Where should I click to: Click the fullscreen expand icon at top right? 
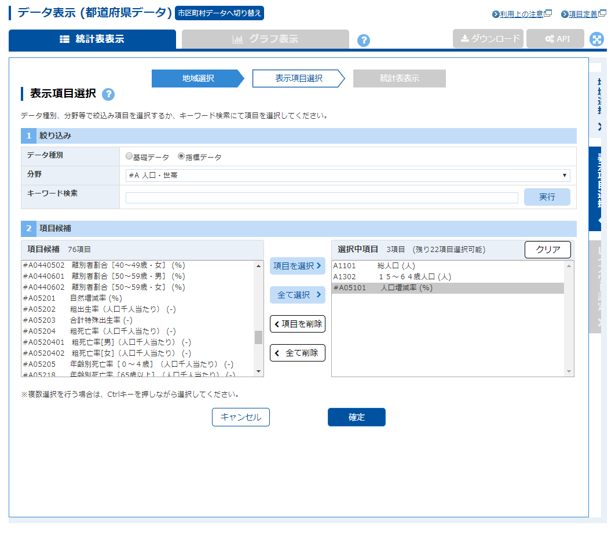(596, 39)
